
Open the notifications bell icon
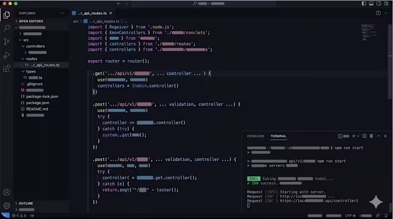tap(386, 216)
